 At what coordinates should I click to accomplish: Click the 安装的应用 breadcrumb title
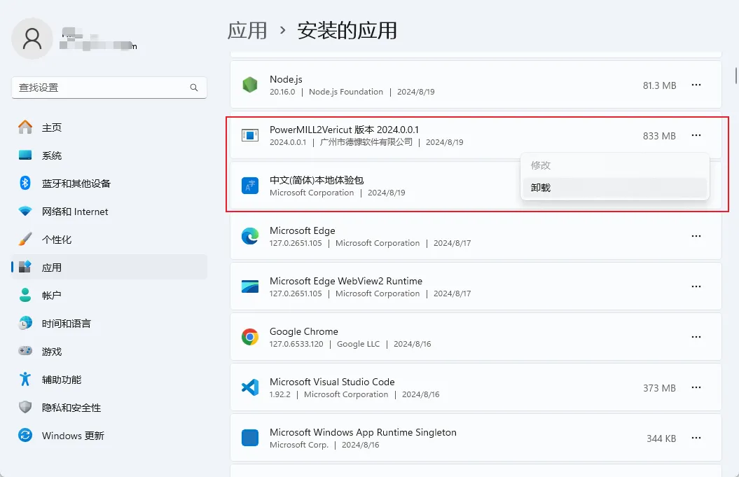[347, 31]
